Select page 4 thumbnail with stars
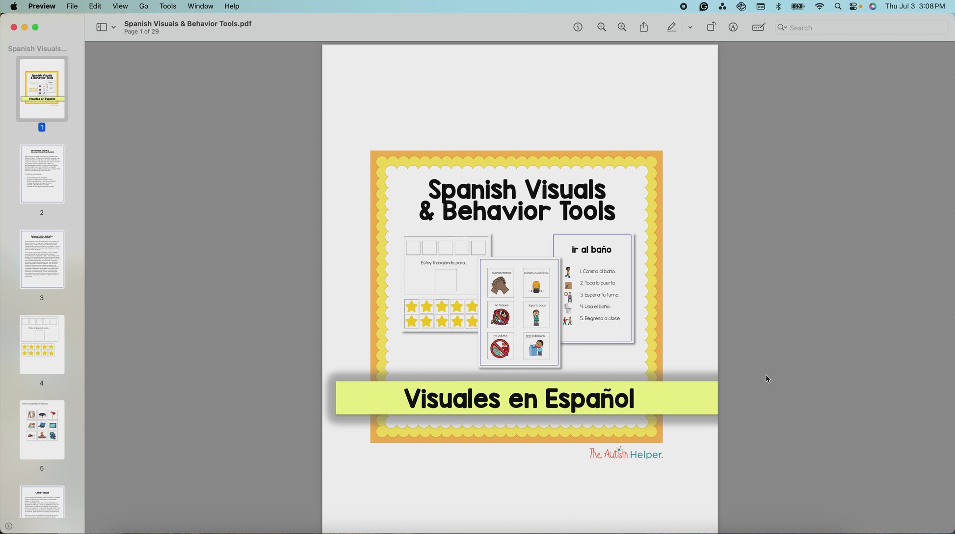The height and width of the screenshot is (534, 955). coord(42,344)
